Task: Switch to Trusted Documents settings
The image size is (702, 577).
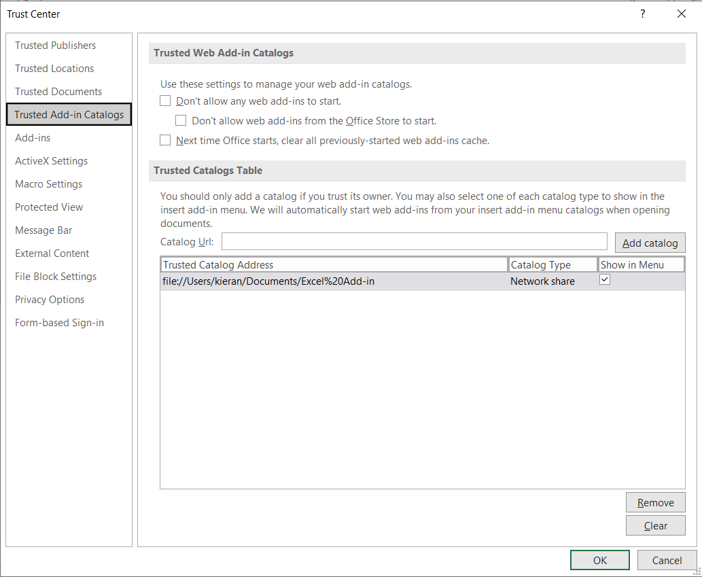Action: pyautogui.click(x=58, y=92)
